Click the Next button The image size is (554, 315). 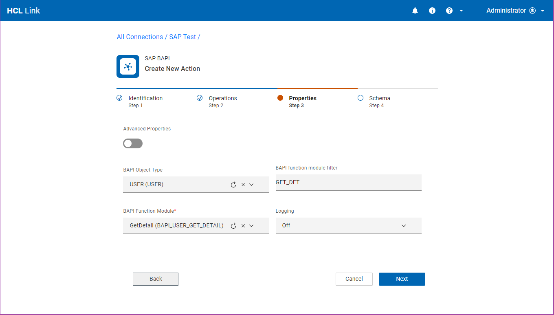click(x=402, y=279)
